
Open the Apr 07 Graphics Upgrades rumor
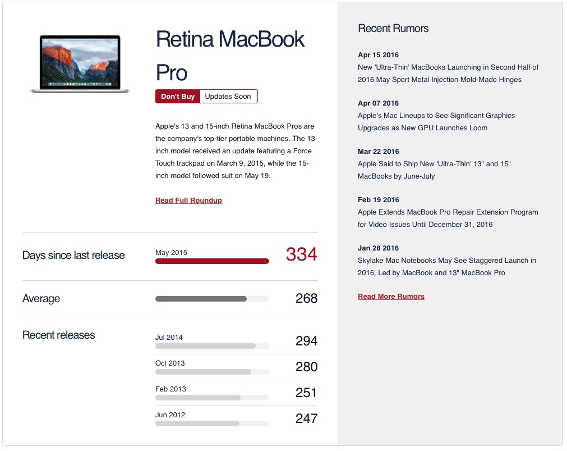pos(436,122)
